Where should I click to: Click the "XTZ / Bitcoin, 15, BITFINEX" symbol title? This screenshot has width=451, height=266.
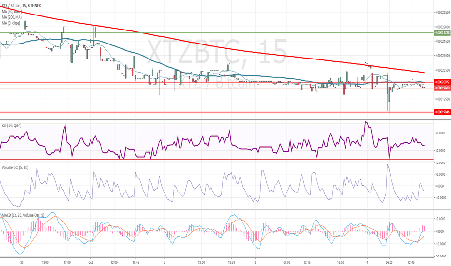coord(21,6)
